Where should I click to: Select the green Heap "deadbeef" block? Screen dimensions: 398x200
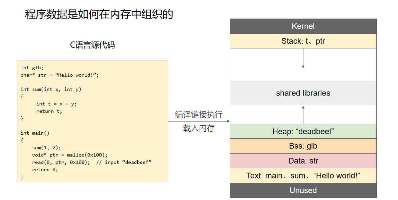(303, 131)
